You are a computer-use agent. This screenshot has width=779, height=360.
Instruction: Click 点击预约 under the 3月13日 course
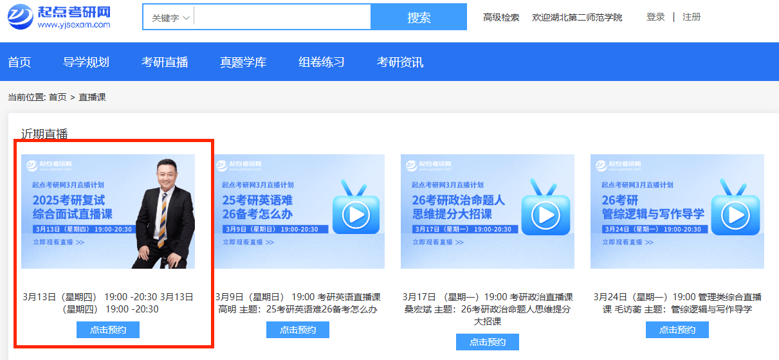108,330
